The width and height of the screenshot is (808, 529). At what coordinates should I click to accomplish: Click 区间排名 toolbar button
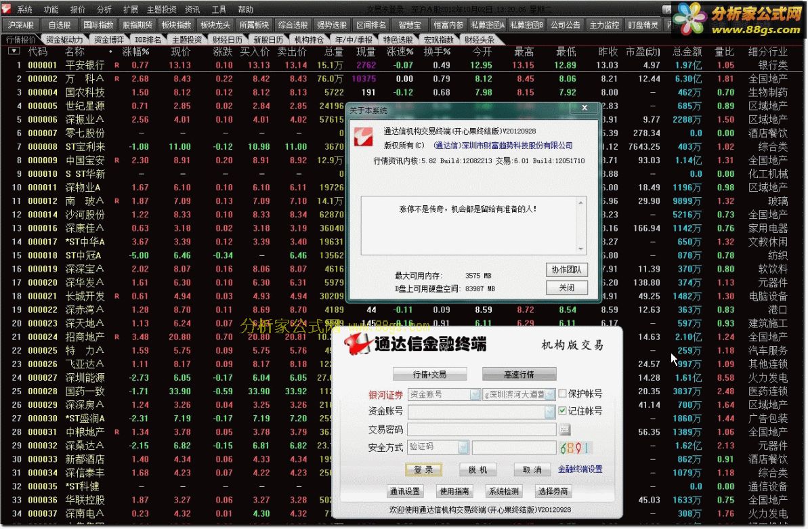click(x=371, y=25)
